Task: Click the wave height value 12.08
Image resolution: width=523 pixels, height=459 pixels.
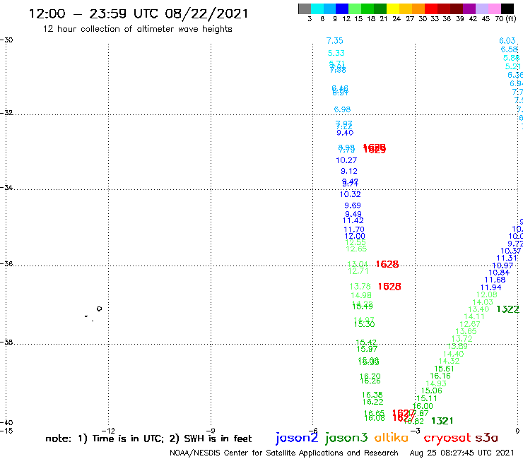Action: click(x=487, y=294)
